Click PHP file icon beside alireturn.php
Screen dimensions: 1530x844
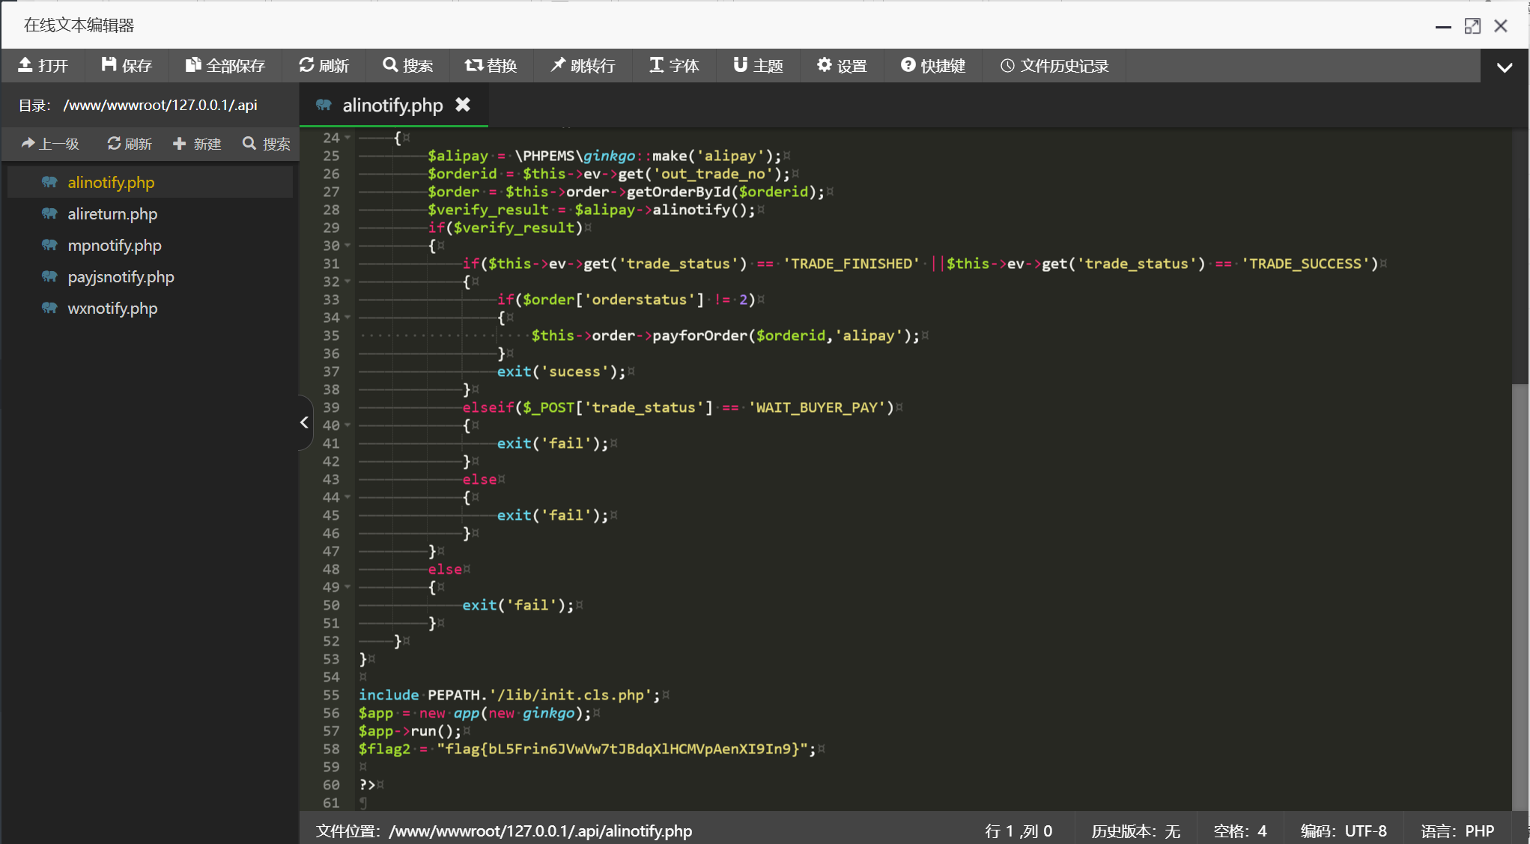coord(49,213)
